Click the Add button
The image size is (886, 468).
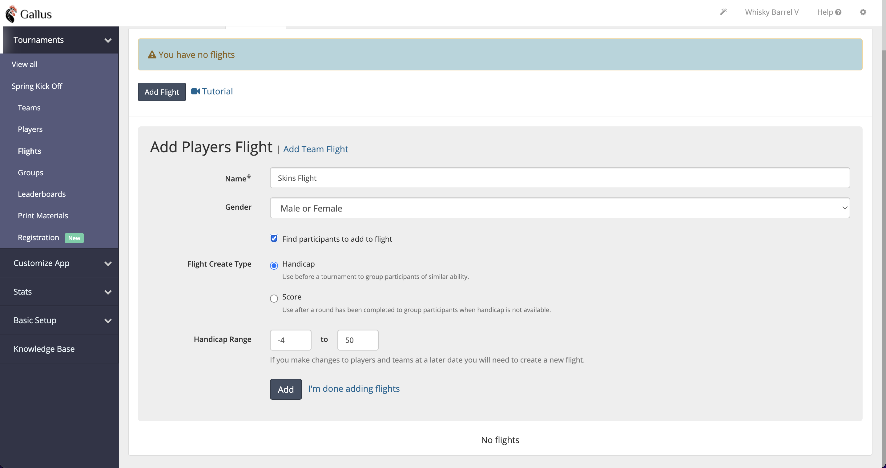coord(286,389)
